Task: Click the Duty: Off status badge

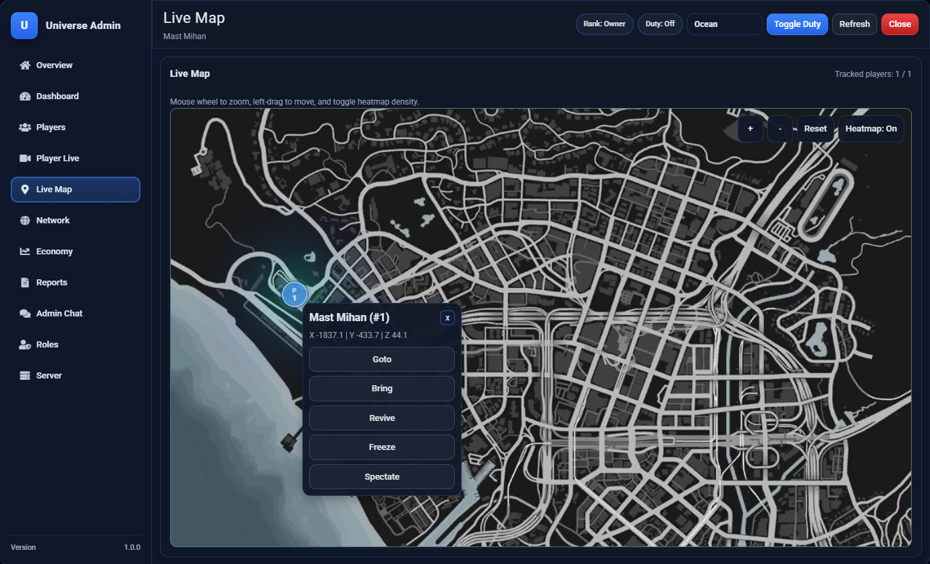Action: 660,24
